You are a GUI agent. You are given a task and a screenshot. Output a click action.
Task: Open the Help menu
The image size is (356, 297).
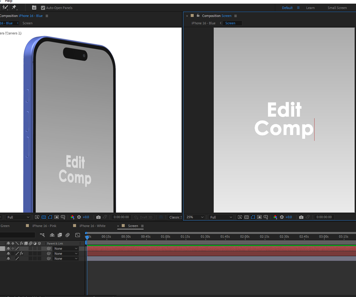(9, 1)
